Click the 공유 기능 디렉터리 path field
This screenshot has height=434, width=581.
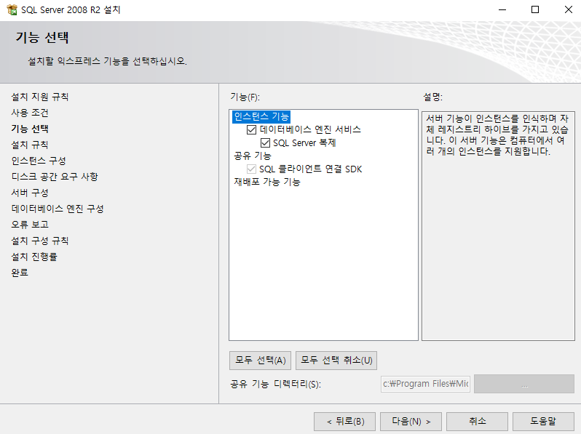pyautogui.click(x=425, y=384)
